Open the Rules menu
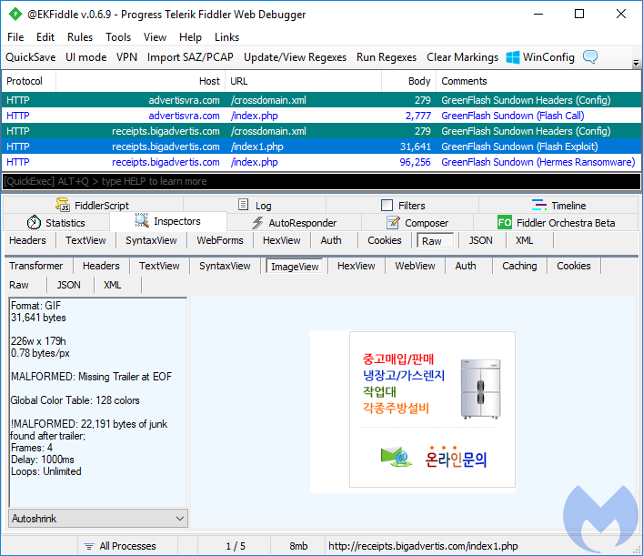The width and height of the screenshot is (643, 556). (x=80, y=37)
